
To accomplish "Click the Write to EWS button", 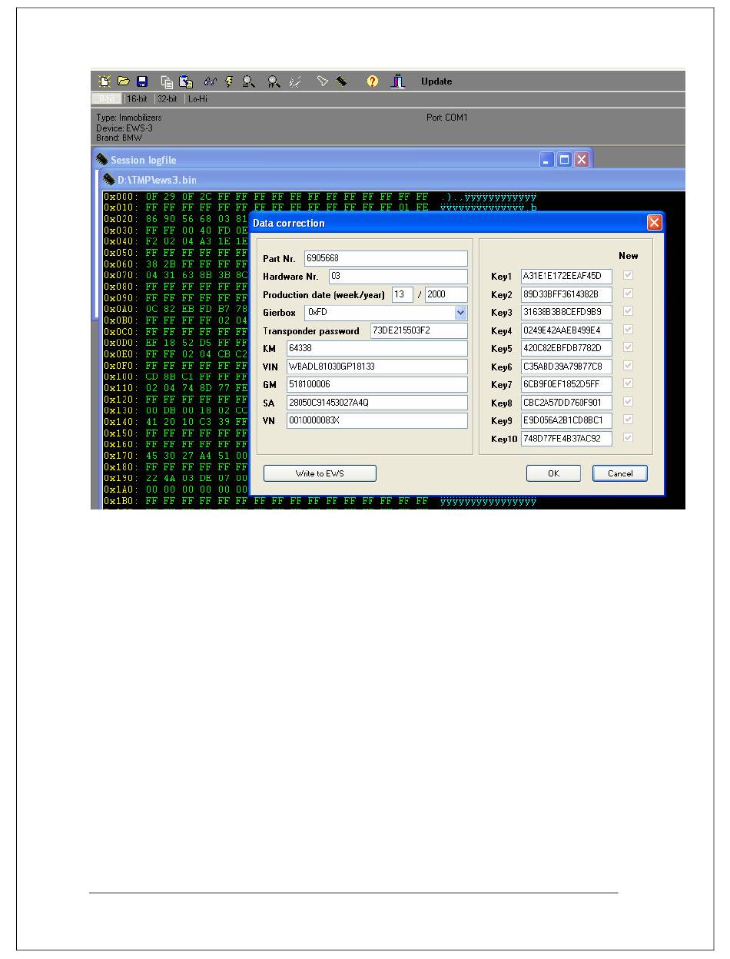I will point(320,473).
